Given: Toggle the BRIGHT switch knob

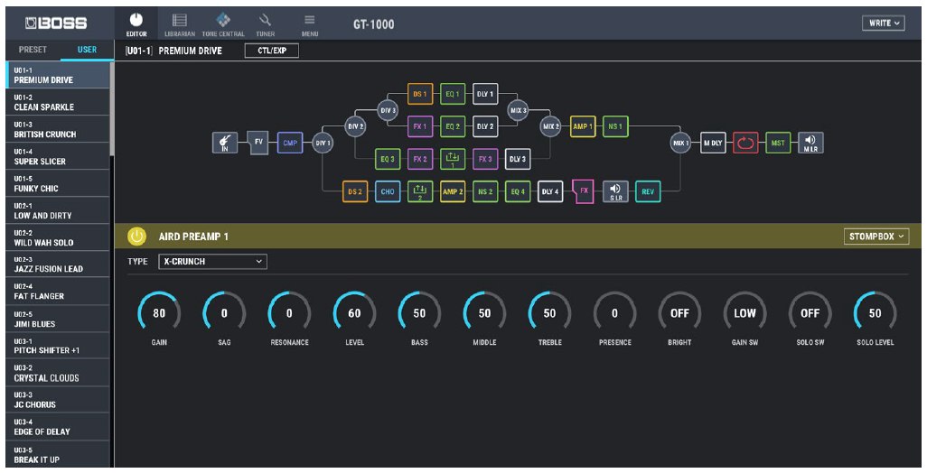Looking at the screenshot, I should tap(679, 313).
